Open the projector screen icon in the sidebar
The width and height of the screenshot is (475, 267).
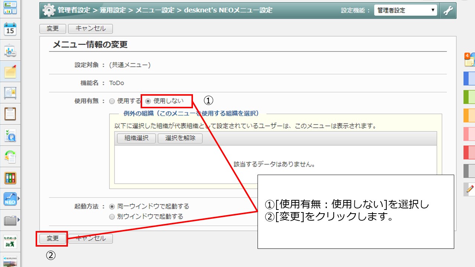10,50
